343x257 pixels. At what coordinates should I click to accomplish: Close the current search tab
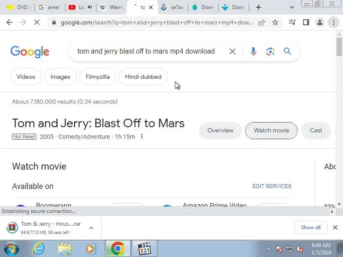pyautogui.click(x=151, y=7)
